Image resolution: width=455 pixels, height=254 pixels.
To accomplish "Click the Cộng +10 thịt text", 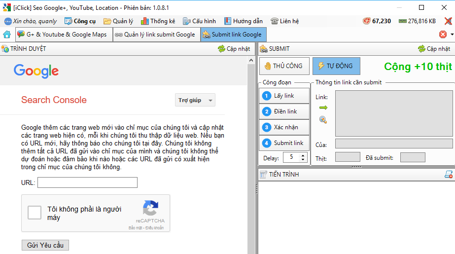I will [x=418, y=67].
